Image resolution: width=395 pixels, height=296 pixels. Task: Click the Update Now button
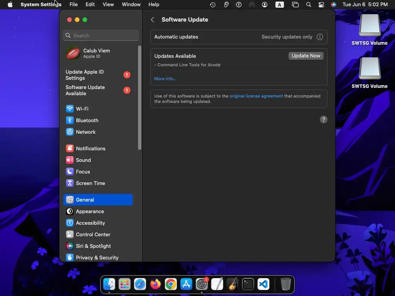pyautogui.click(x=306, y=56)
